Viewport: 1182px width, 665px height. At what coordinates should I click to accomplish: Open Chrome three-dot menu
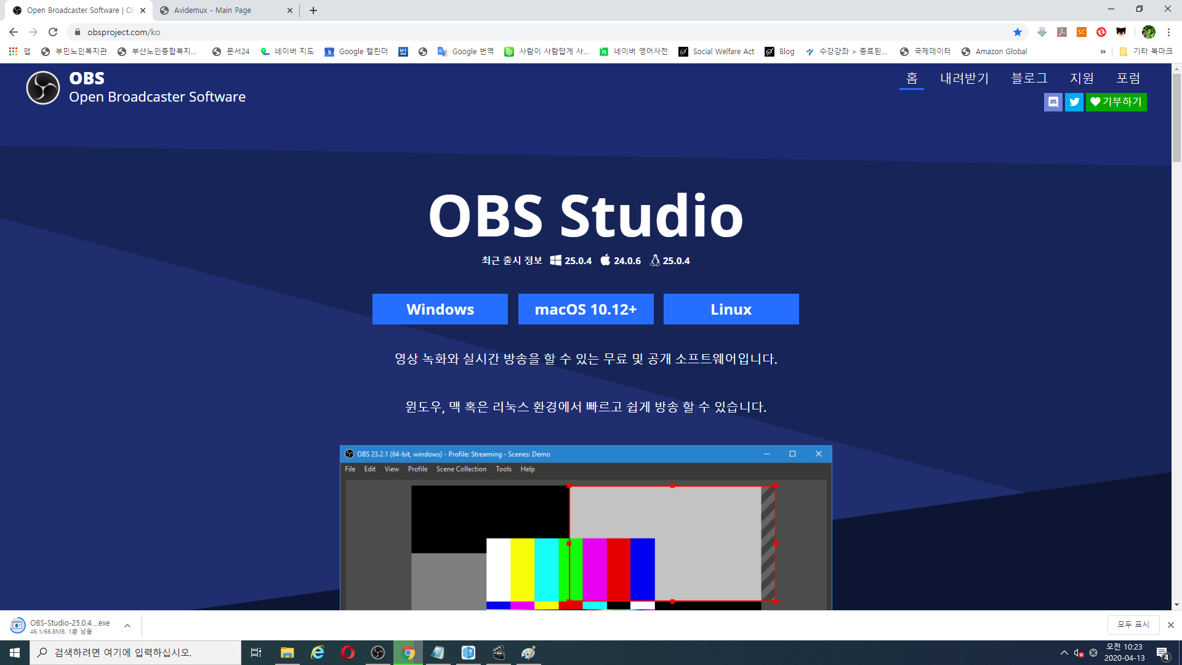[1168, 32]
